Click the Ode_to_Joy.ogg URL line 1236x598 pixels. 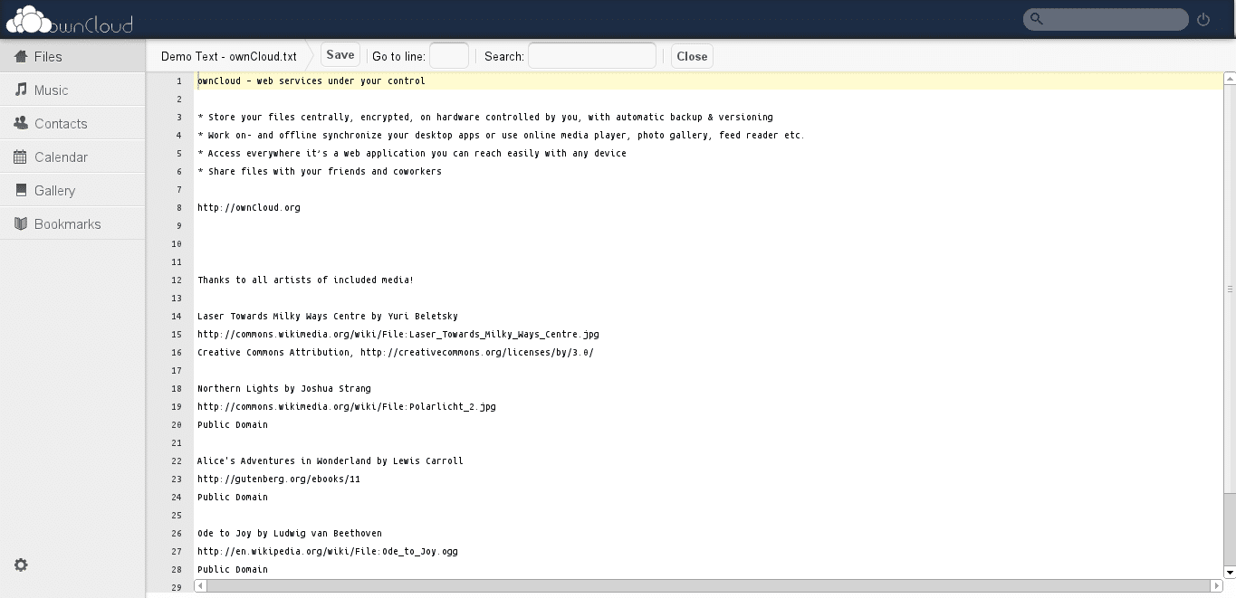coord(328,551)
